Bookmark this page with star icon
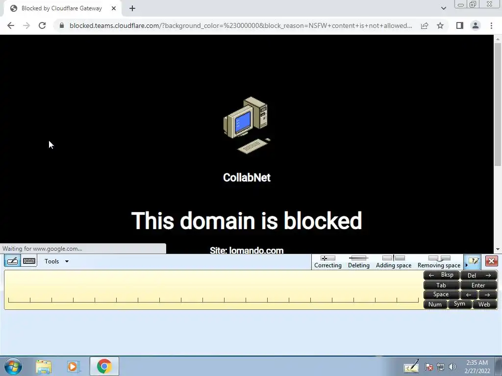Screen dimensions: 502x376 [x=440, y=25]
